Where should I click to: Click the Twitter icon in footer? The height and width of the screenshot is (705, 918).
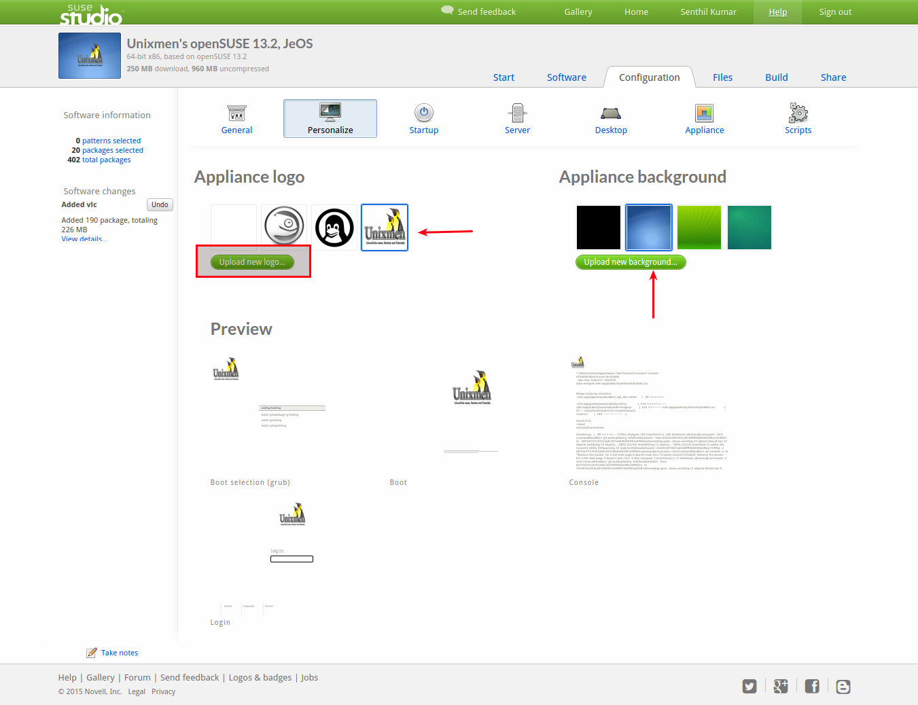tap(749, 687)
